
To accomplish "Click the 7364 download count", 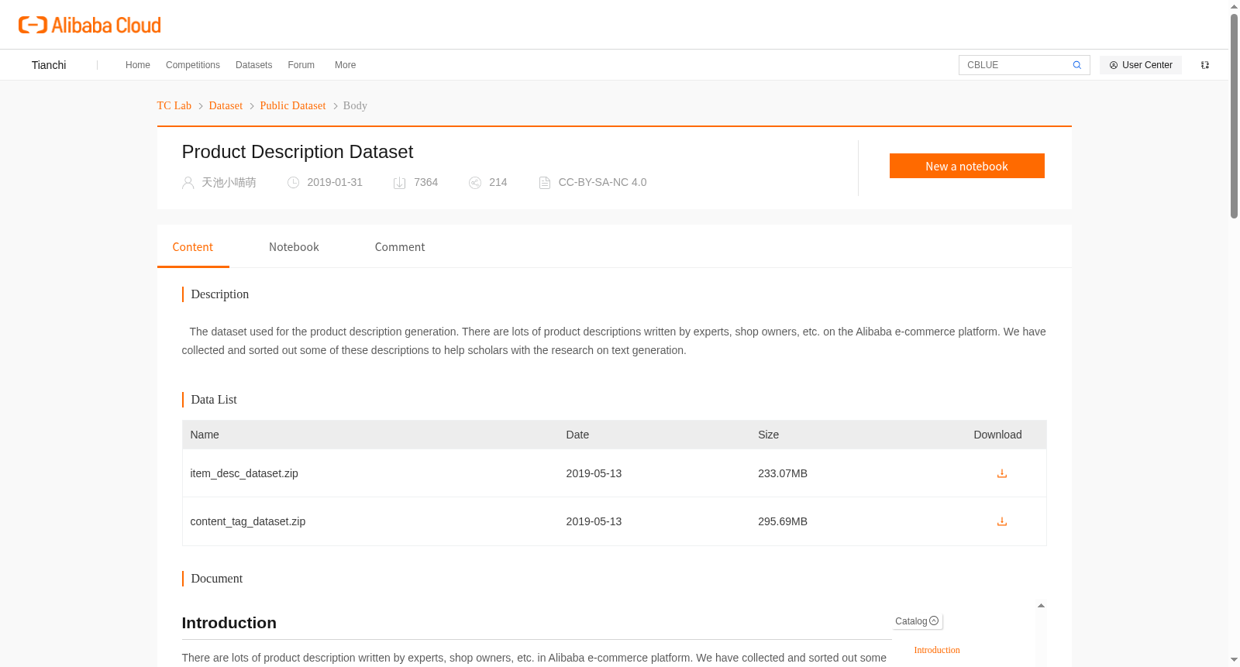I will pos(425,183).
